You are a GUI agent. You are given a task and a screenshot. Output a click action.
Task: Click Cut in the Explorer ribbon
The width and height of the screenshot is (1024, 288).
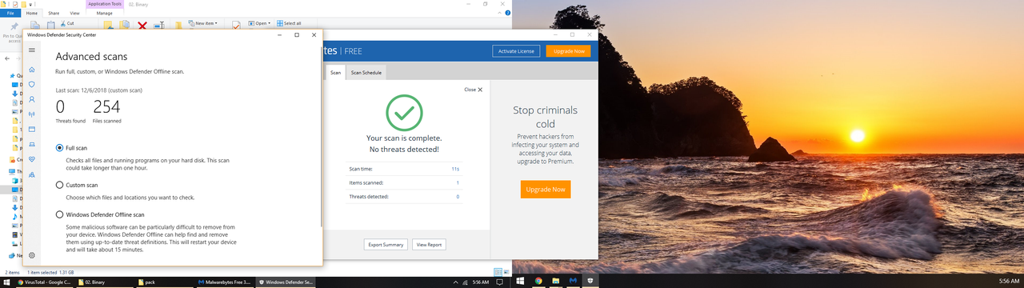(x=67, y=23)
